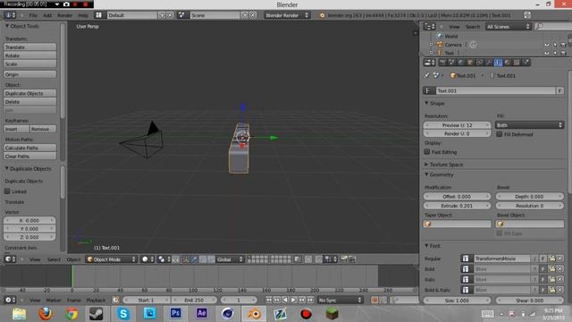Click the Minecraft grass block taskbar icon

(x=332, y=314)
